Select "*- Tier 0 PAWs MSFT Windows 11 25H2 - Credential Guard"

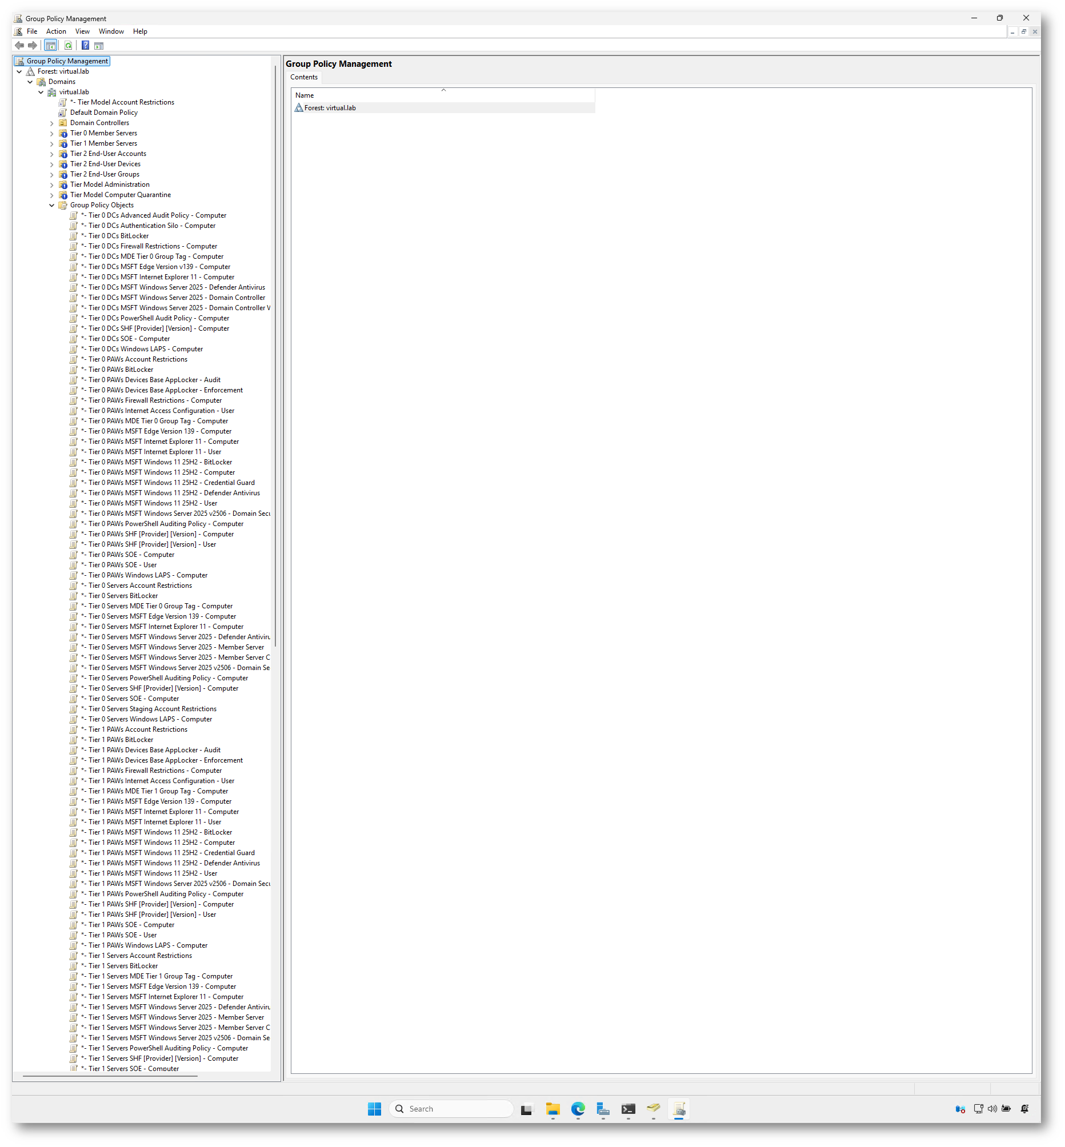tap(168, 483)
